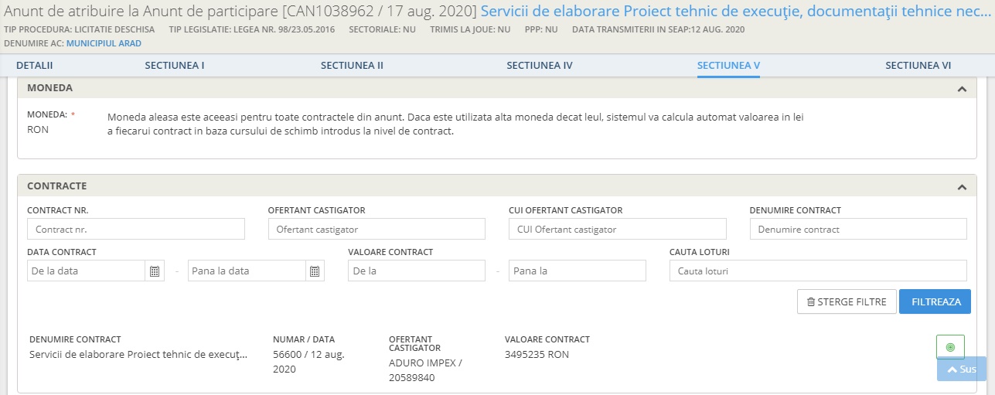The height and width of the screenshot is (395, 995).
Task: Open the SECTIUNEA VI tab
Action: click(918, 66)
